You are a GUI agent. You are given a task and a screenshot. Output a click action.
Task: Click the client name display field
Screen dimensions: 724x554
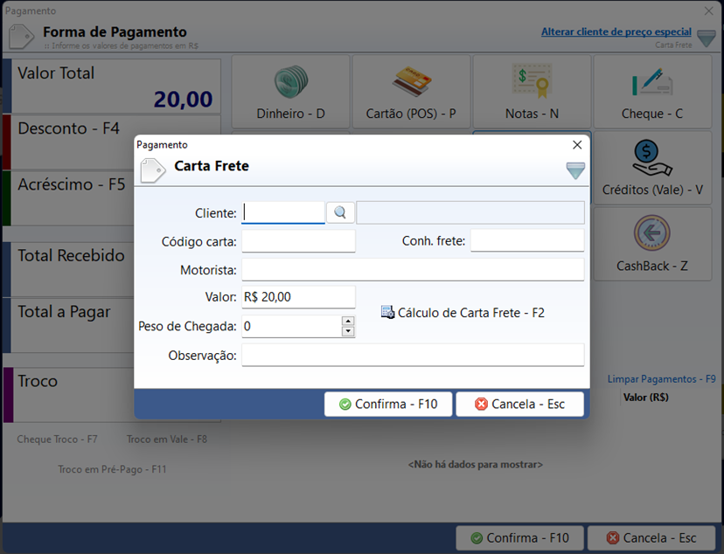470,212
